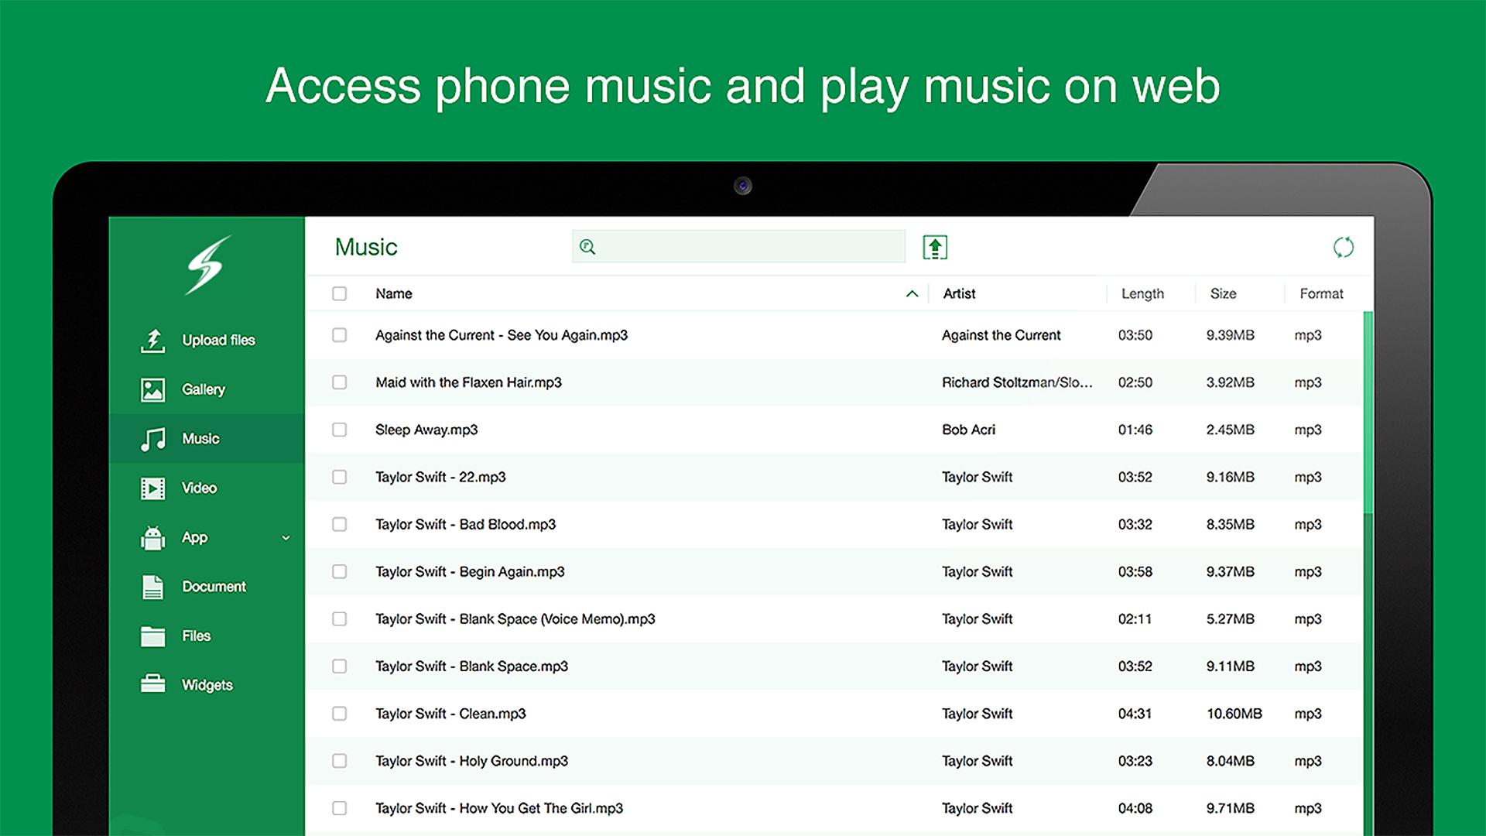Open the Gallery section

click(204, 389)
